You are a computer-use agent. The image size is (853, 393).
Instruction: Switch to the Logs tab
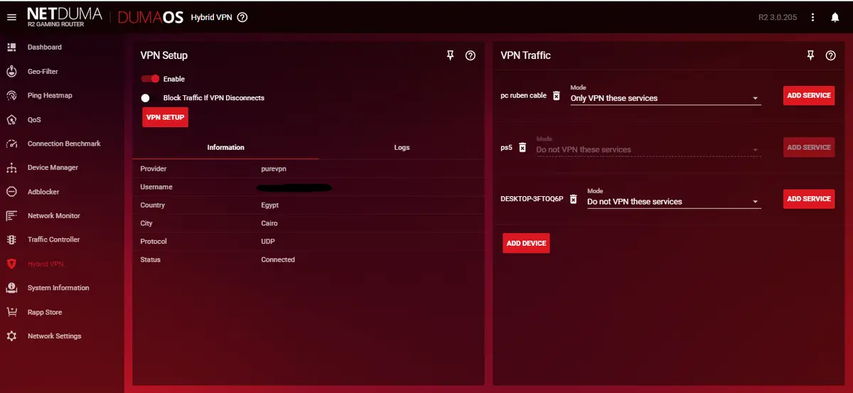[402, 148]
